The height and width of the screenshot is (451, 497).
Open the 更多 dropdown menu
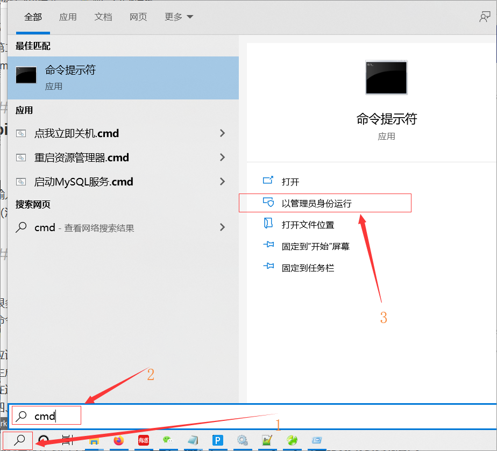[178, 17]
